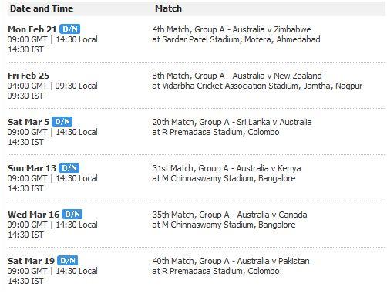This screenshot has width=387, height=294.
Task: Click the D/N badge beside Sat Mar 5
Action: 62,122
